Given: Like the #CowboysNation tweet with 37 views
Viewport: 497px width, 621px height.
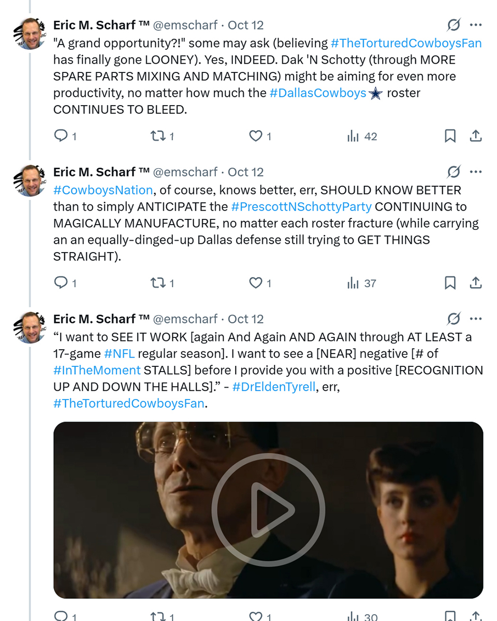Looking at the screenshot, I should point(256,283).
